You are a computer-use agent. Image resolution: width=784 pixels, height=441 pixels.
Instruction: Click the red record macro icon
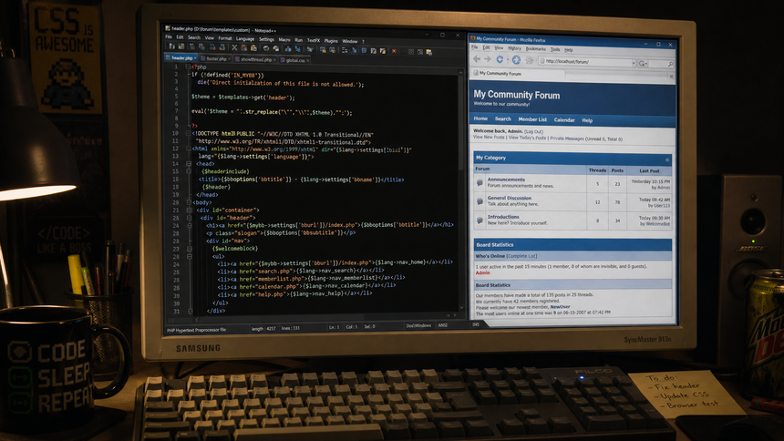[394, 51]
